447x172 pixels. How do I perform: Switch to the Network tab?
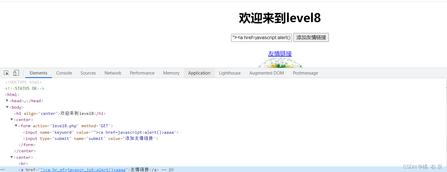[x=113, y=73]
